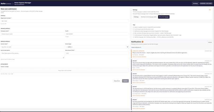Open the Service type dropdown
214x112 pixels.
pyautogui.click(x=97, y=47)
